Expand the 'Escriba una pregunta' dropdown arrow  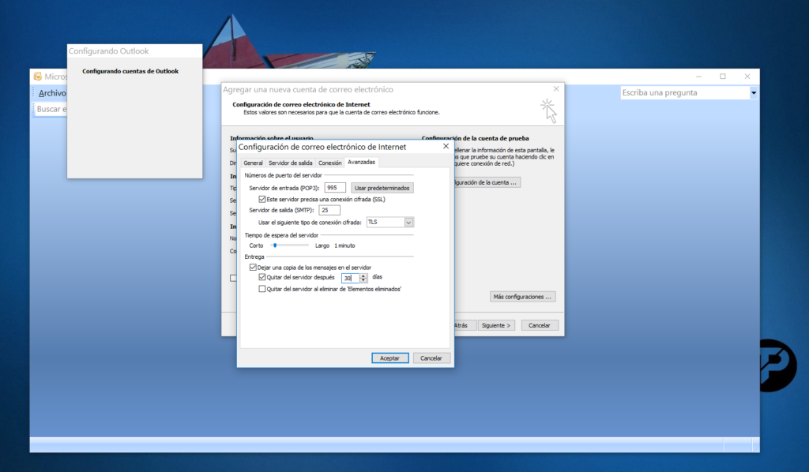(x=753, y=93)
